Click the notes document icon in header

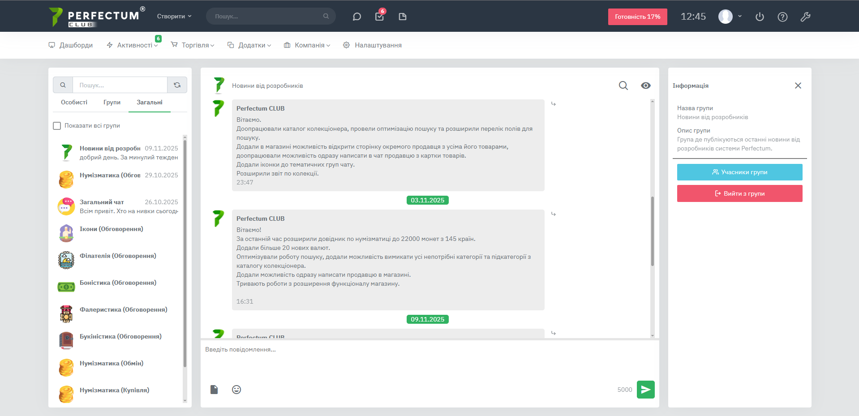(402, 17)
